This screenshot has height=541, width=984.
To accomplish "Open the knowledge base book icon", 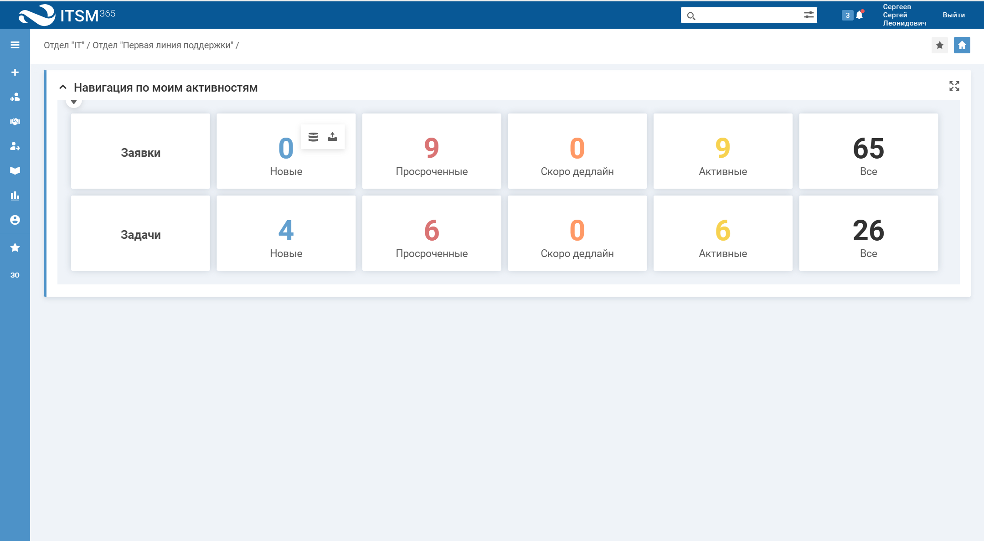I will click(x=15, y=171).
